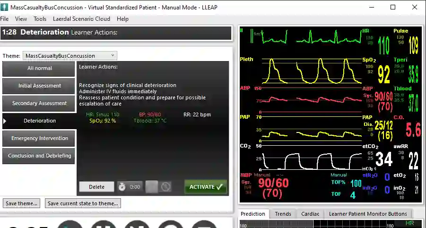The height and width of the screenshot is (228, 426).
Task: Click Save current state to theme...
Action: 83,203
